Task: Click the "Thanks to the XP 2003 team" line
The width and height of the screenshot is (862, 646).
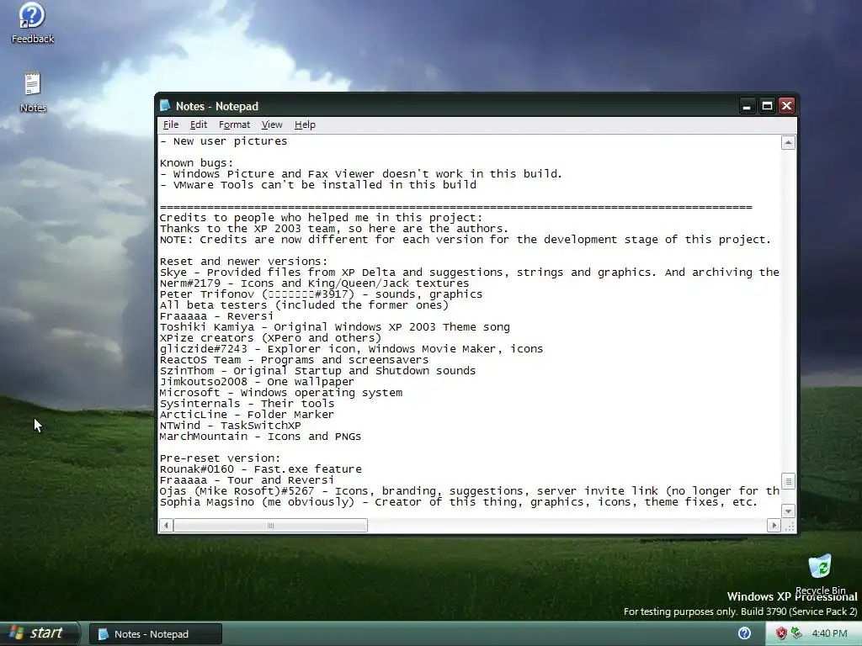Action: coord(334,229)
